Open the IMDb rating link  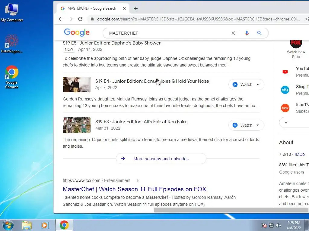300,154
